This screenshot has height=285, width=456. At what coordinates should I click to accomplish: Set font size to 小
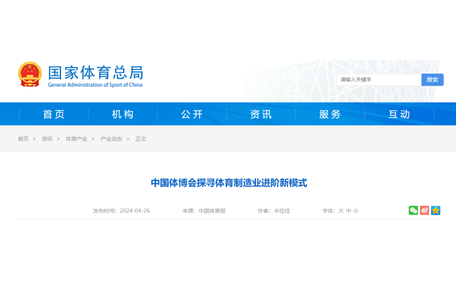(356, 211)
